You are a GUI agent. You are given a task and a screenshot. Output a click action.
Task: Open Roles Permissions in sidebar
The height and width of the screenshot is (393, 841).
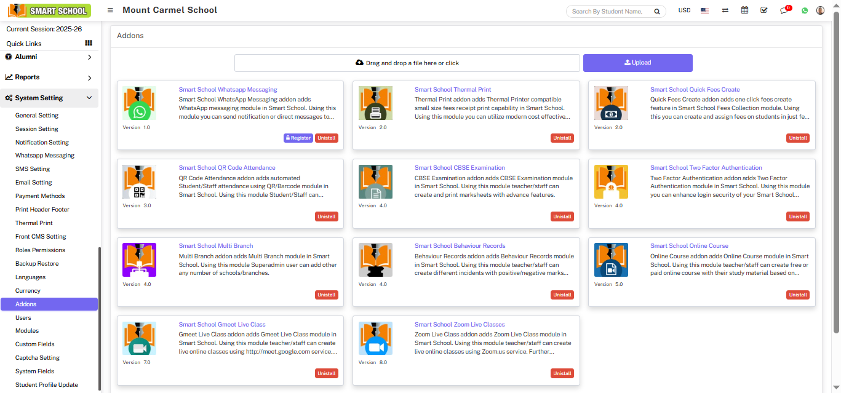coord(40,250)
